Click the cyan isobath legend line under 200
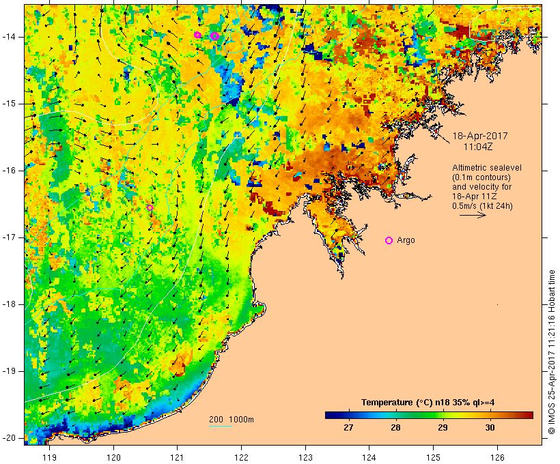 [221, 426]
